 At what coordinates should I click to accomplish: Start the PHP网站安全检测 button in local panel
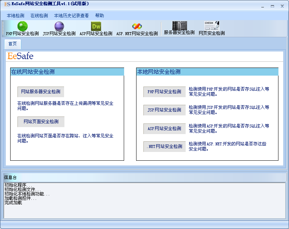click(x=165, y=92)
